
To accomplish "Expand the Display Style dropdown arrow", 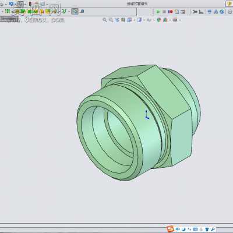I will (144, 20).
